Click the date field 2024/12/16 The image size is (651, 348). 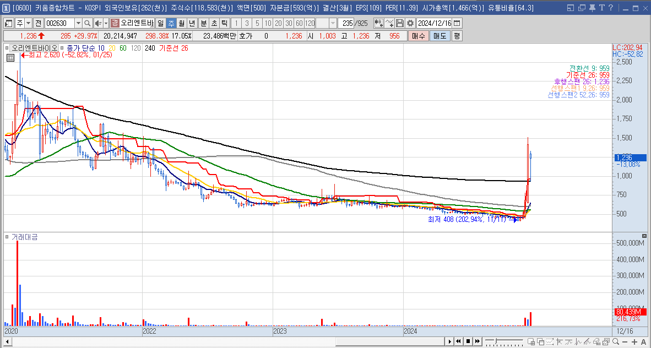pyautogui.click(x=434, y=23)
